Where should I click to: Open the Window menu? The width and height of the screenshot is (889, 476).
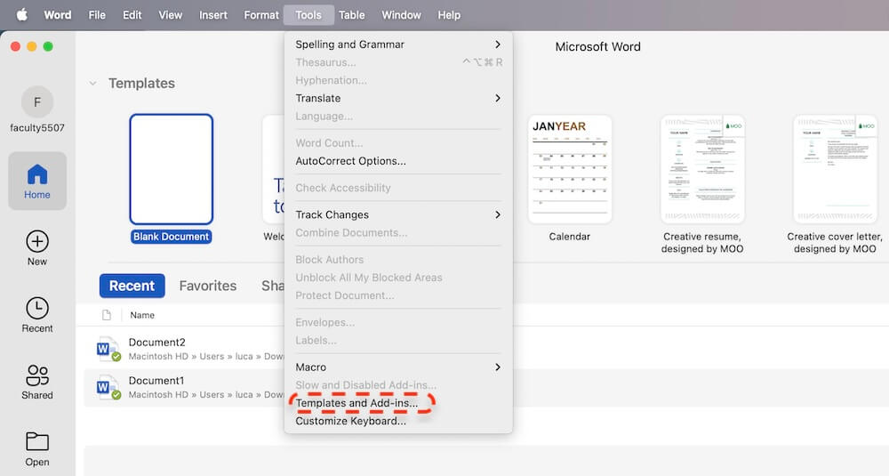402,15
